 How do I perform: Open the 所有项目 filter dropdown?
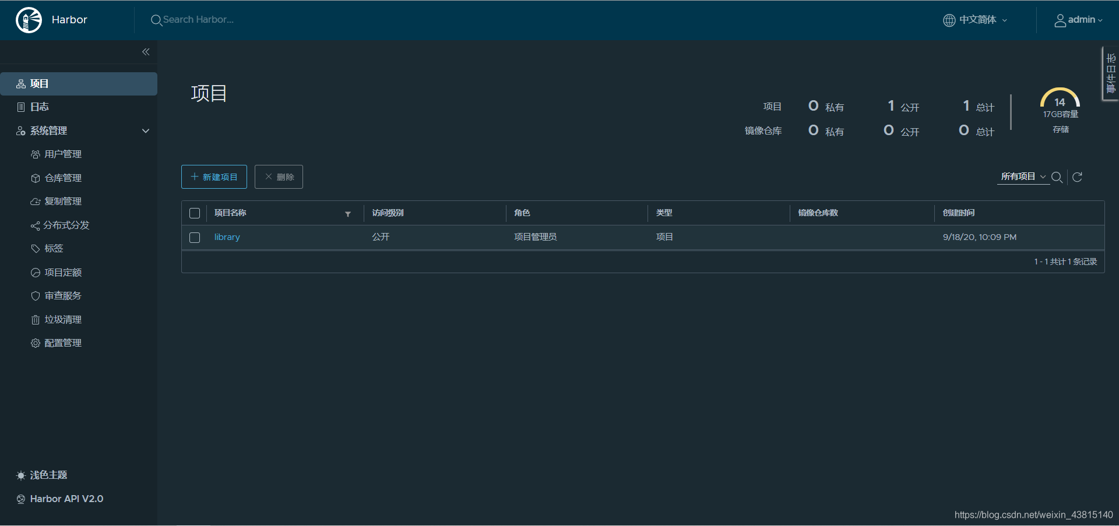pos(1023,176)
